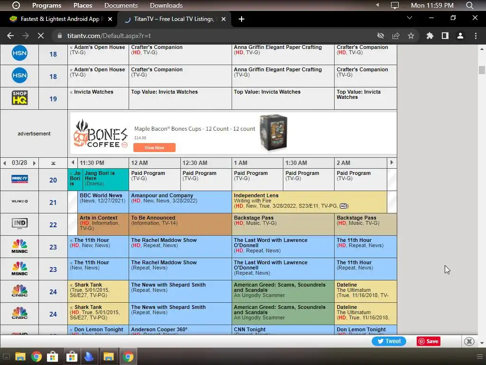This screenshot has width=486, height=365.
Task: Click the first CNBC channel 24 logo
Action: (x=19, y=291)
